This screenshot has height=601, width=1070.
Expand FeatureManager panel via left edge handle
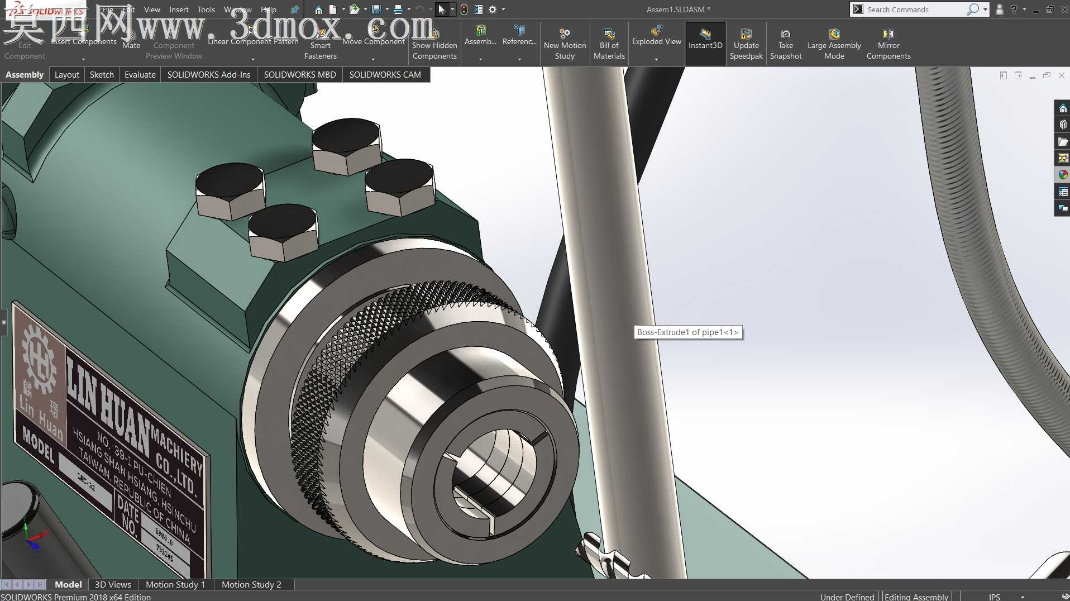3,322
